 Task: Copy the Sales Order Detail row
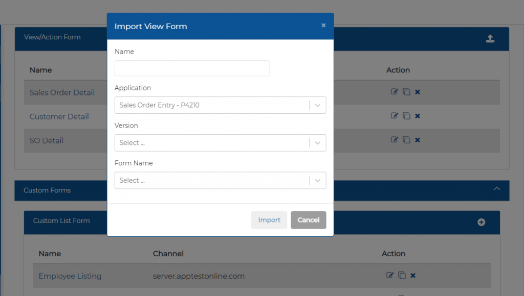click(406, 92)
